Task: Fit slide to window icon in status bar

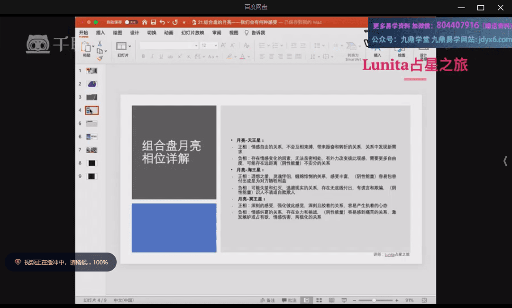Action: [x=424, y=300]
